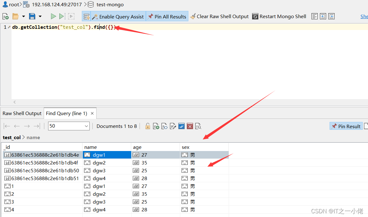Select name dgw3 in row db50
This screenshot has width=368, height=217.
pos(107,170)
